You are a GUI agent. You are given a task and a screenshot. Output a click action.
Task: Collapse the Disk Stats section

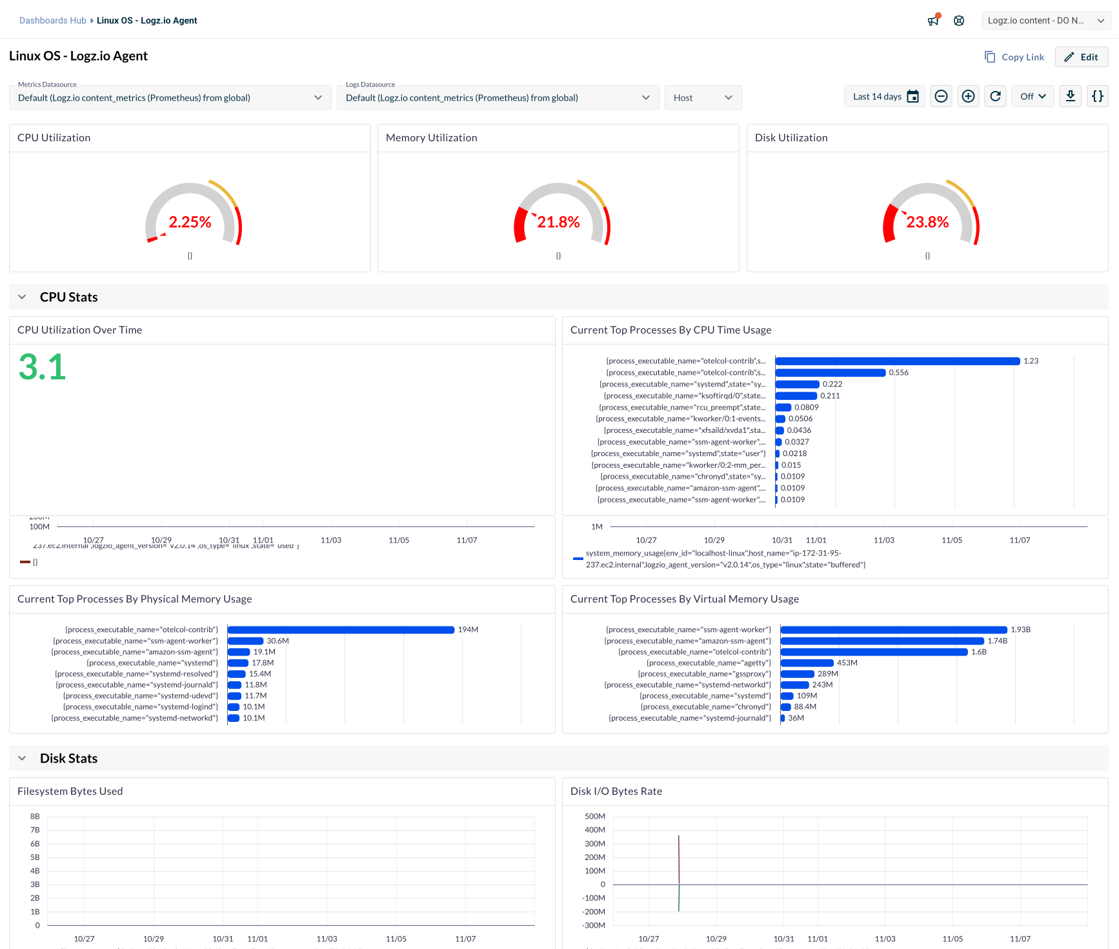pos(23,758)
